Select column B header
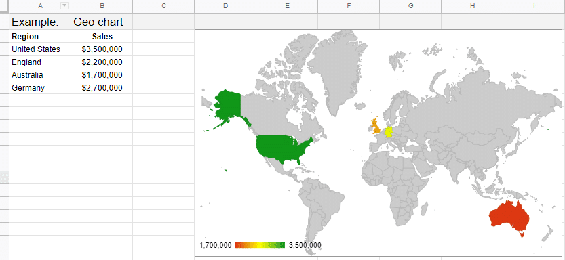The image size is (565, 260). point(102,5)
